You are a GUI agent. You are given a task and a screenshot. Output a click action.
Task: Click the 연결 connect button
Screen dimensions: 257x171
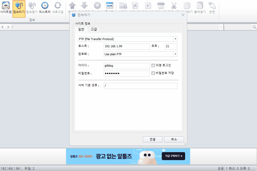point(153,139)
